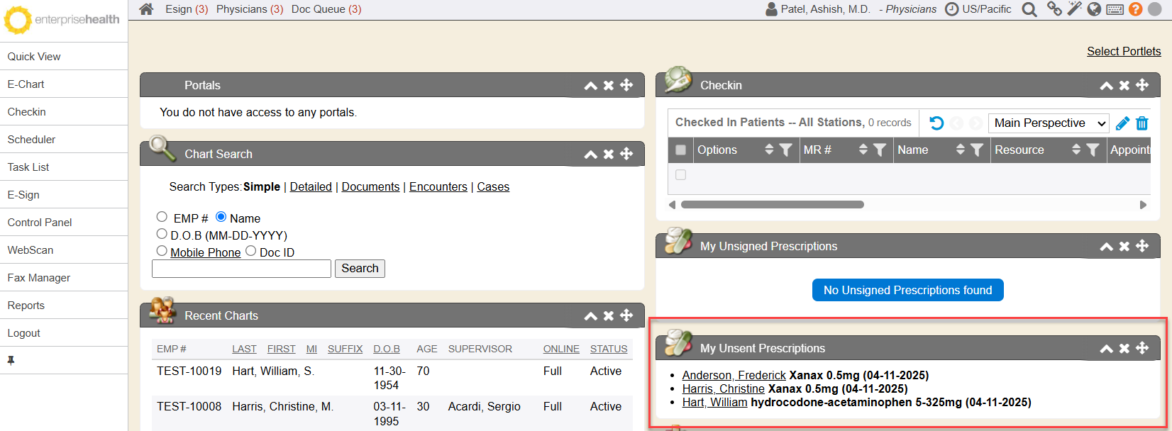Click the Select Portlets link
This screenshot has height=431, width=1172.
coord(1123,51)
